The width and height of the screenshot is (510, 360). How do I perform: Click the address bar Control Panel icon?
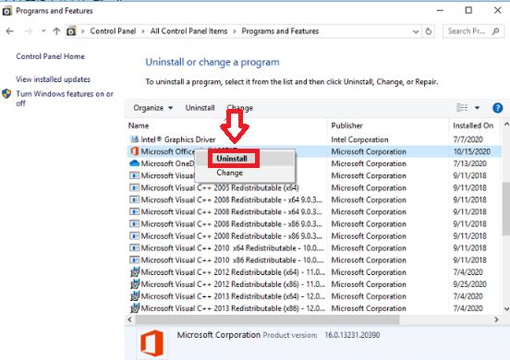(71, 31)
